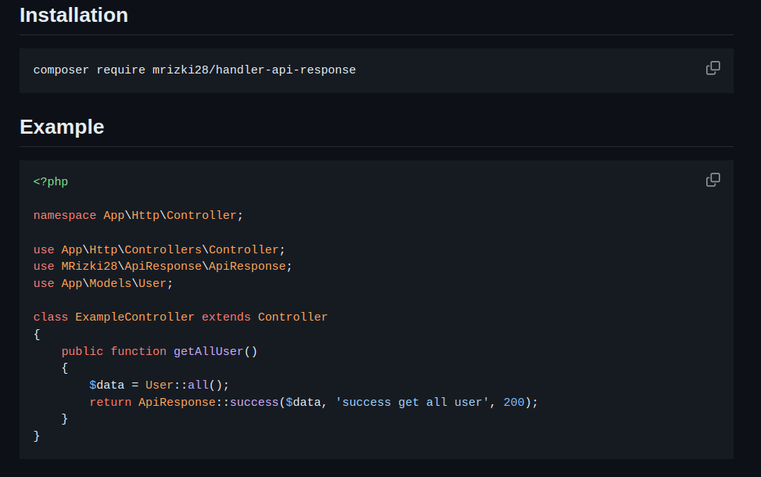
Task: Select the Installation heading
Action: point(74,15)
